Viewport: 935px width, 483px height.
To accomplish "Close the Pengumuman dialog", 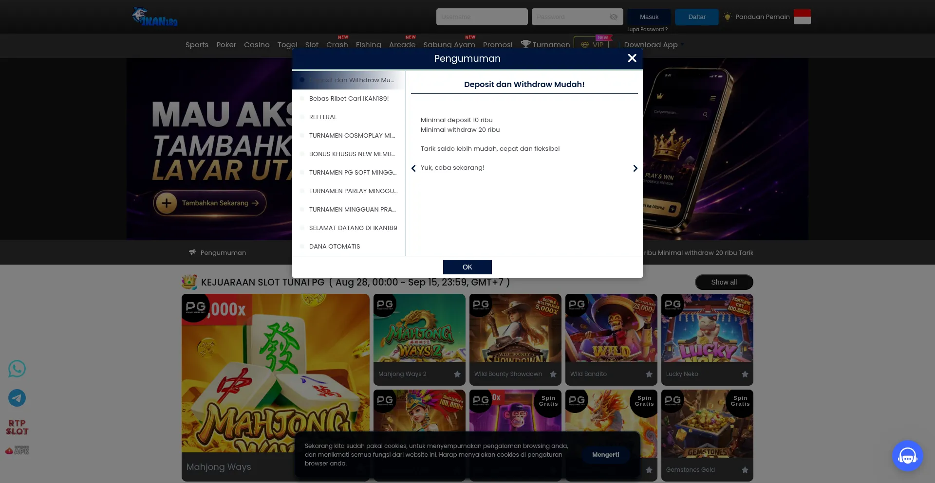I will [x=632, y=58].
